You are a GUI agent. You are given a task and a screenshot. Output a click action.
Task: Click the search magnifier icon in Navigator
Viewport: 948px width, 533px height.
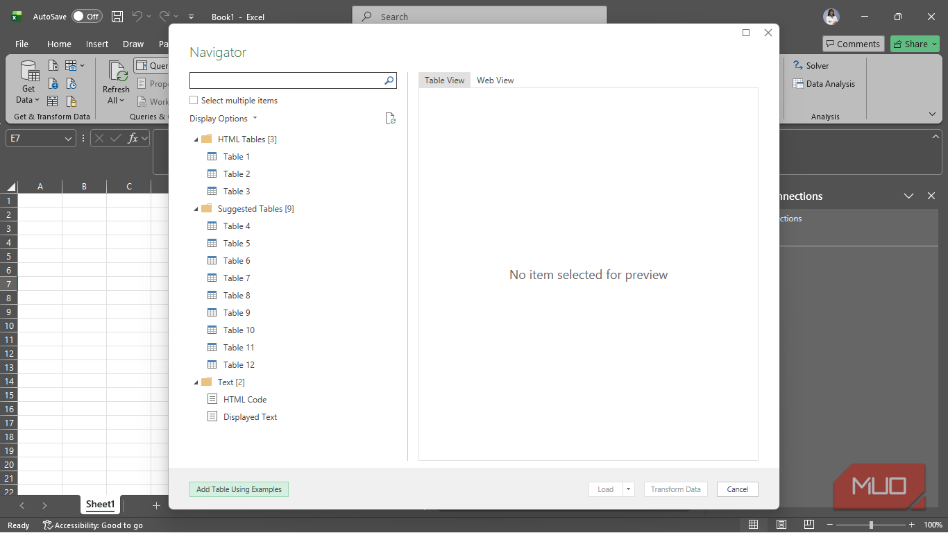click(389, 81)
